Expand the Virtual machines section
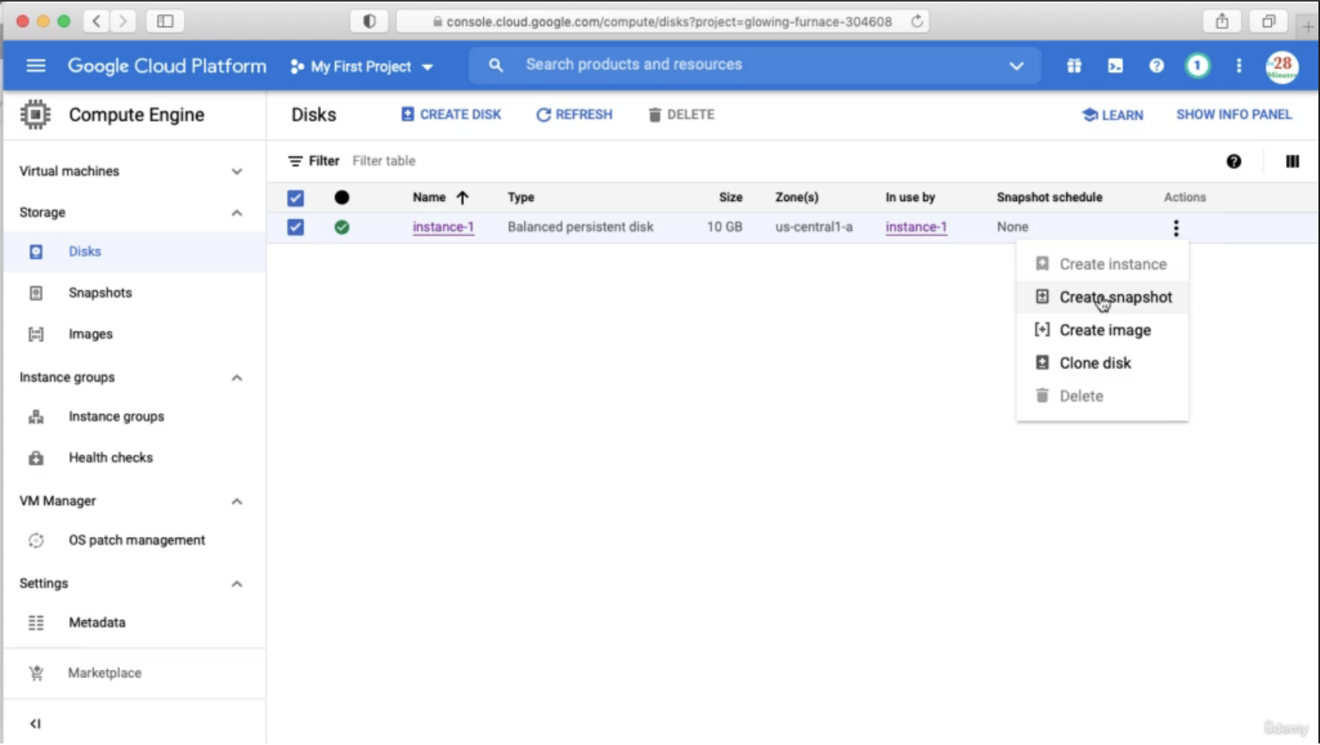This screenshot has width=1320, height=745. pyautogui.click(x=237, y=172)
